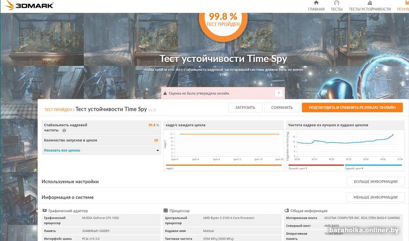Click the Информация о системе heading

click(67, 197)
